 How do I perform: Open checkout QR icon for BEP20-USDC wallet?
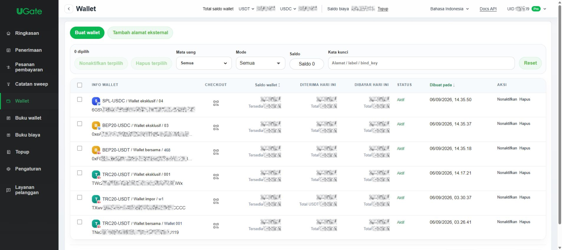216,127
